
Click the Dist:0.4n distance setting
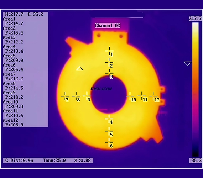[21, 161]
